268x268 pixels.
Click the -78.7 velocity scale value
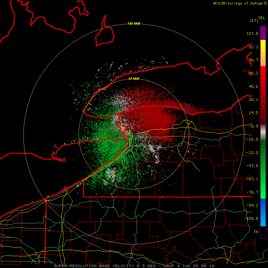(x=252, y=192)
